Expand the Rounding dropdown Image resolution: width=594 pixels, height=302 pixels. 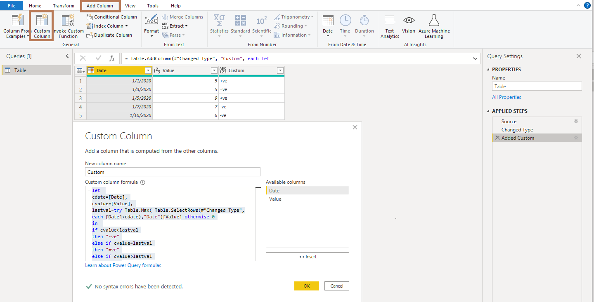[306, 26]
